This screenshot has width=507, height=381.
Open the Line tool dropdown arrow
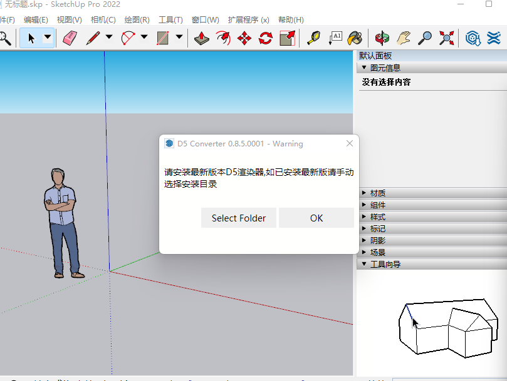coord(109,37)
